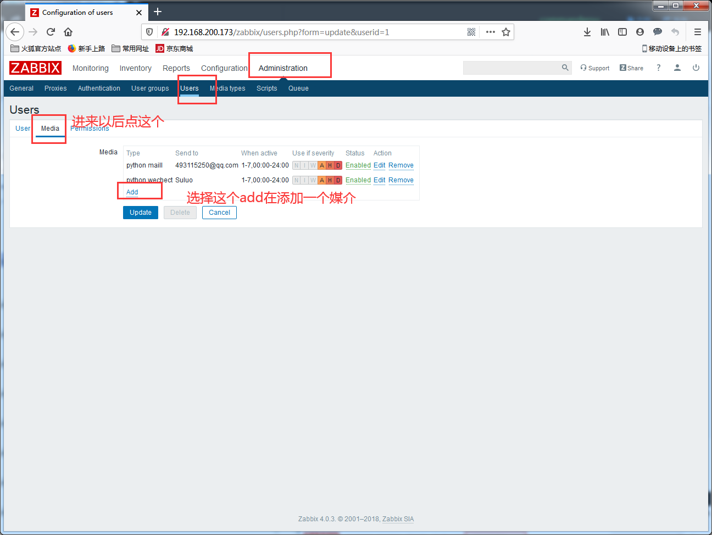Image resolution: width=712 pixels, height=535 pixels.
Task: Open the 京东商城 bookmark
Action: point(175,48)
